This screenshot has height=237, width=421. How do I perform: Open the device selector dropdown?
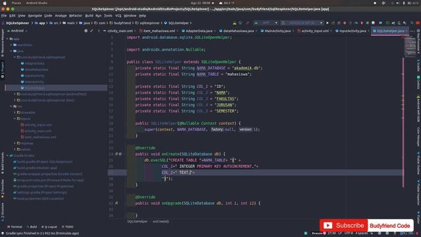302,23
